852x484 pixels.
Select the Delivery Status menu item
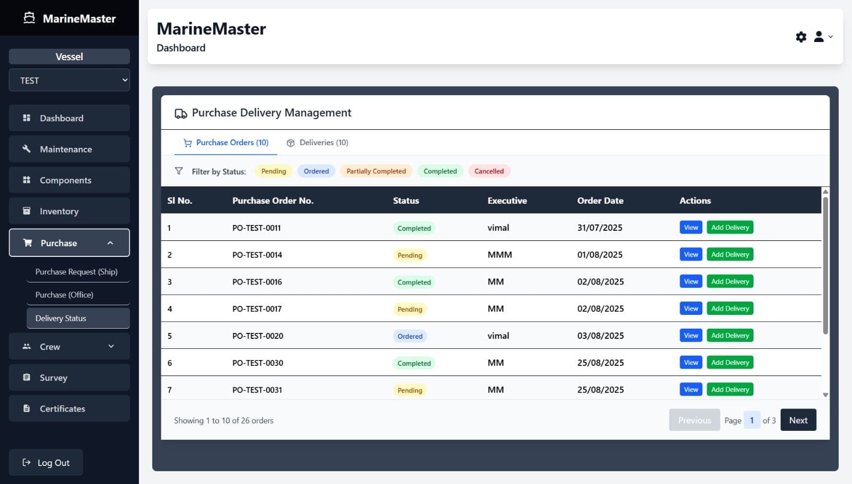[x=61, y=318]
